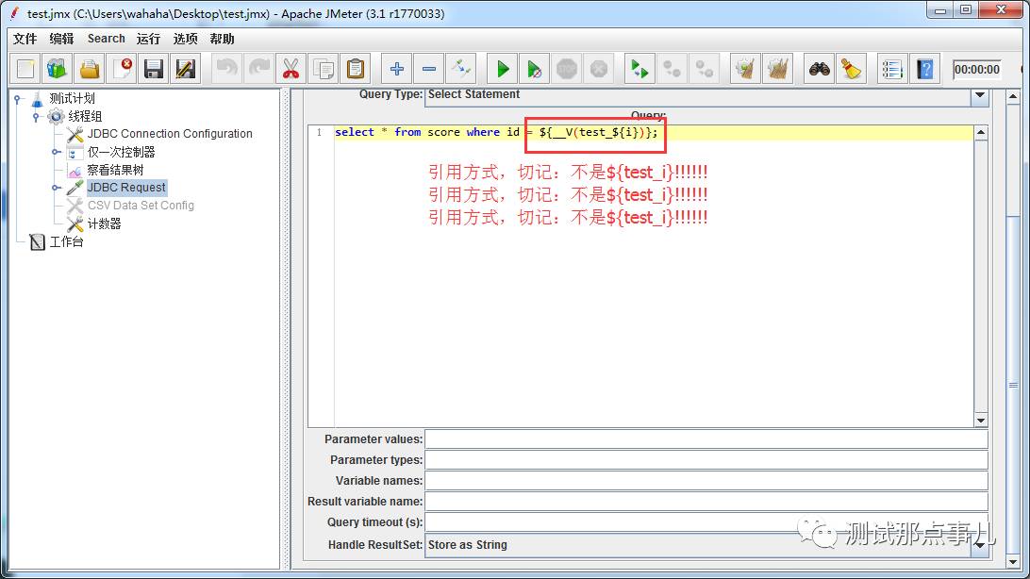Viewport: 1030px width, 579px height.
Task: Open the 运行 menu
Action: pyautogui.click(x=148, y=39)
